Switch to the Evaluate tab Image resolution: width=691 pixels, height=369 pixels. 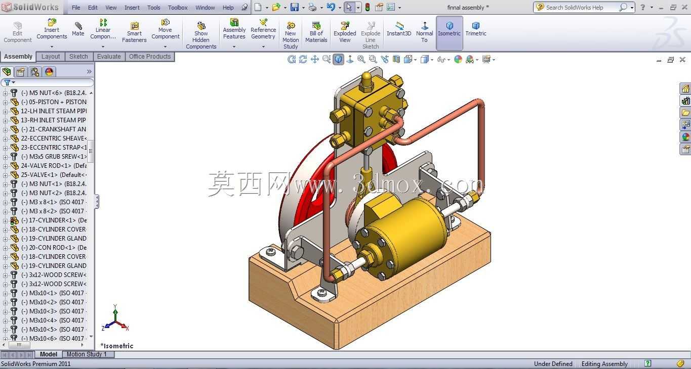109,57
